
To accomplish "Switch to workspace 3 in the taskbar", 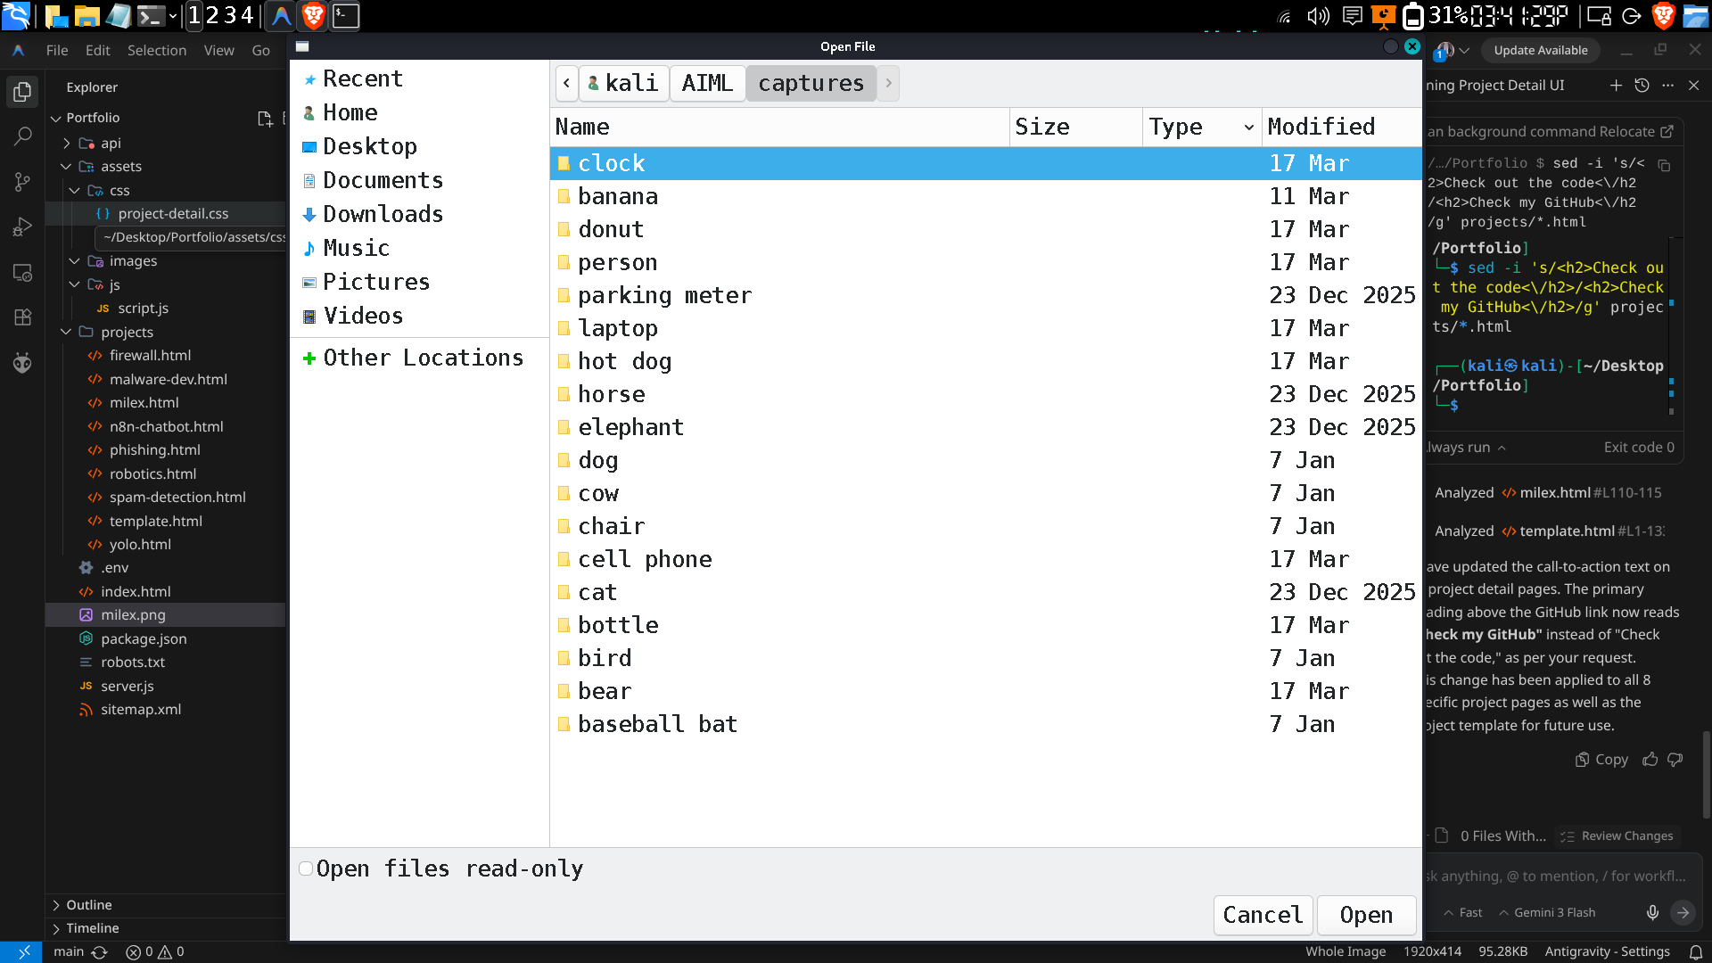I will (x=230, y=15).
